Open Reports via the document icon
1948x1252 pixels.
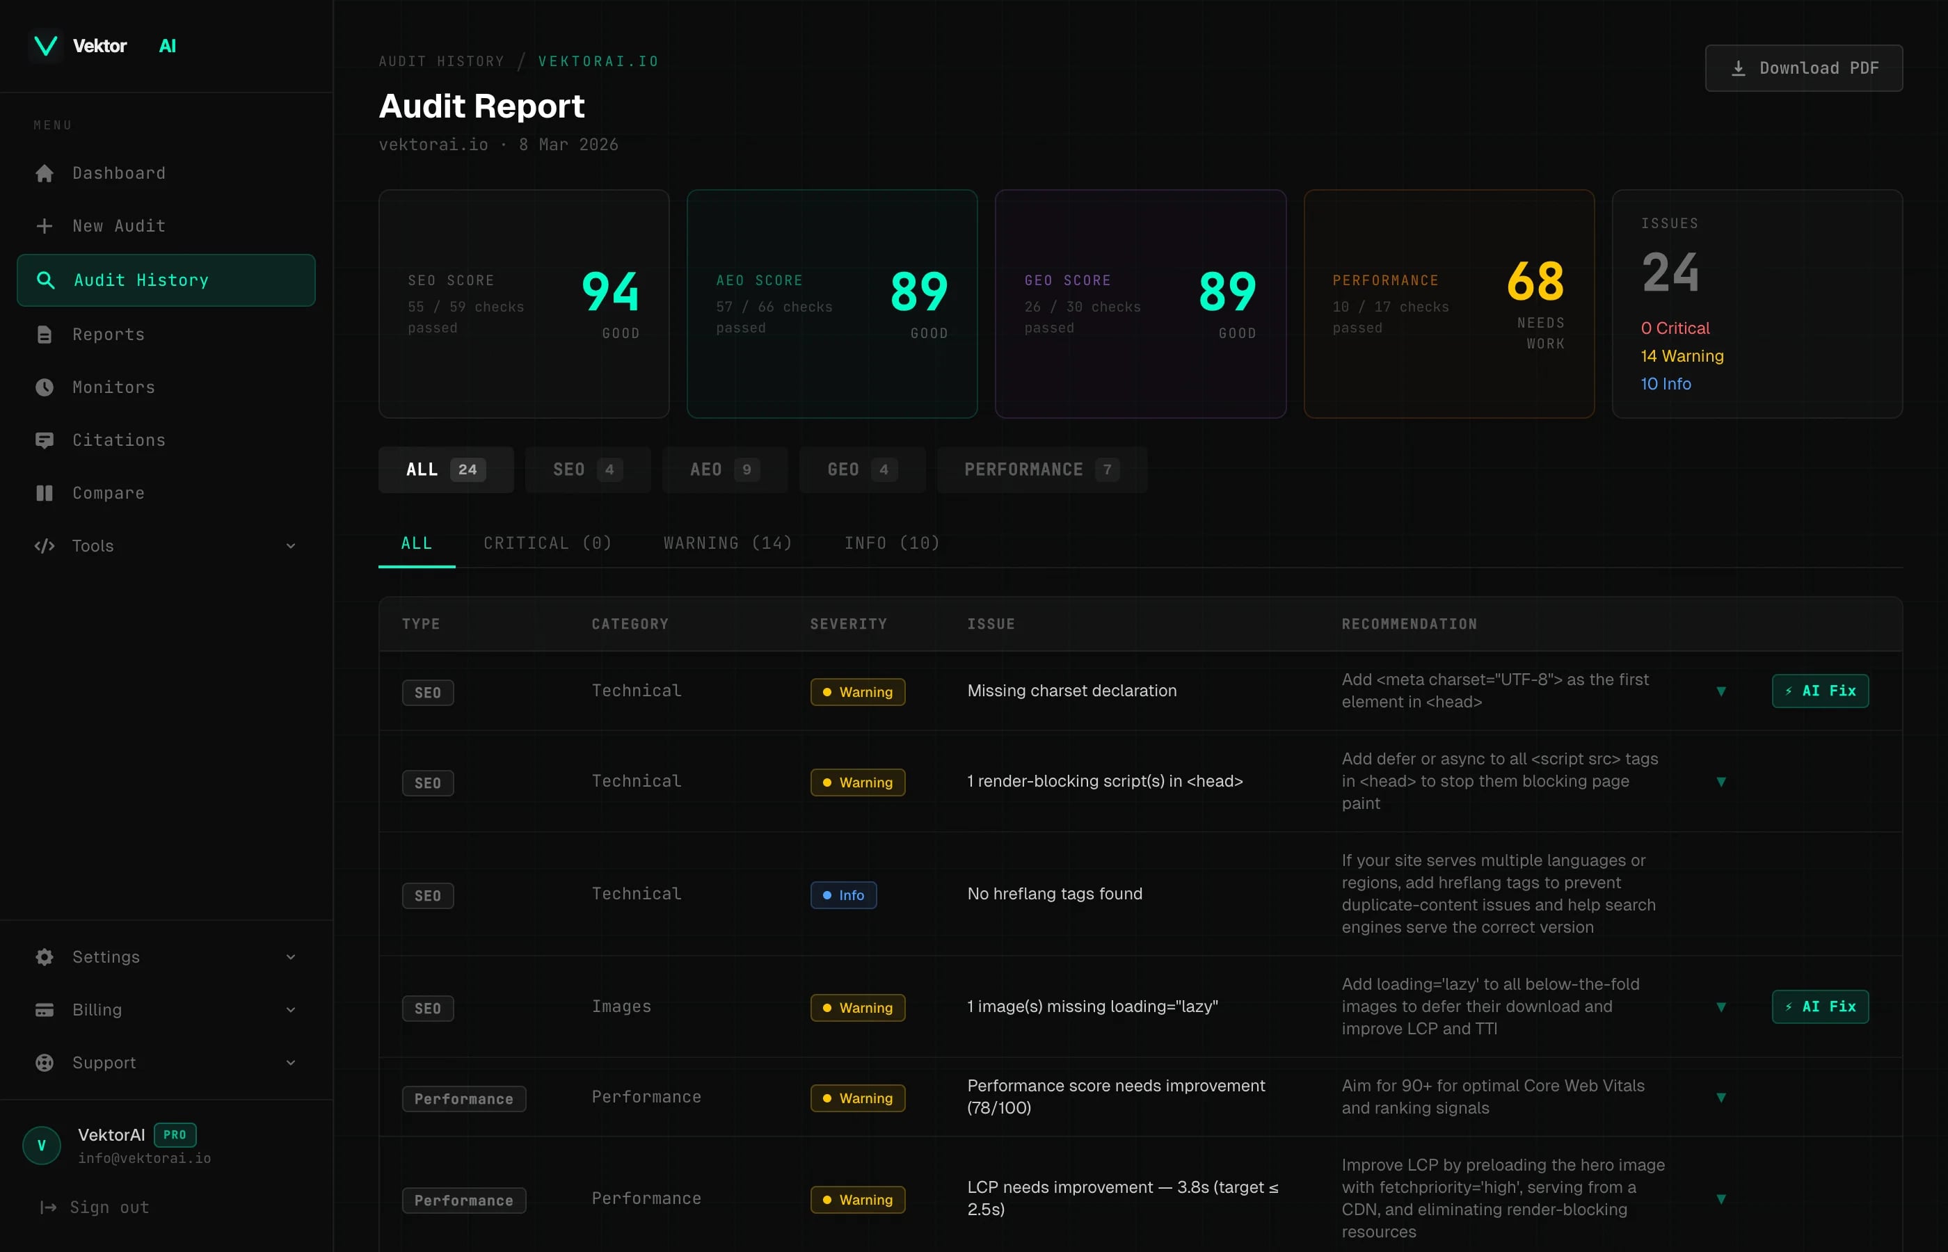point(45,334)
